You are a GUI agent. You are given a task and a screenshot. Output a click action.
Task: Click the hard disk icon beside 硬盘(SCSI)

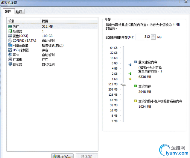(10, 36)
